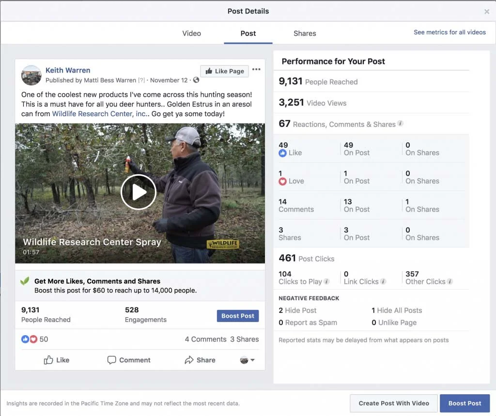Image resolution: width=496 pixels, height=416 pixels.
Task: Open the 3 Shares link
Action: point(244,339)
